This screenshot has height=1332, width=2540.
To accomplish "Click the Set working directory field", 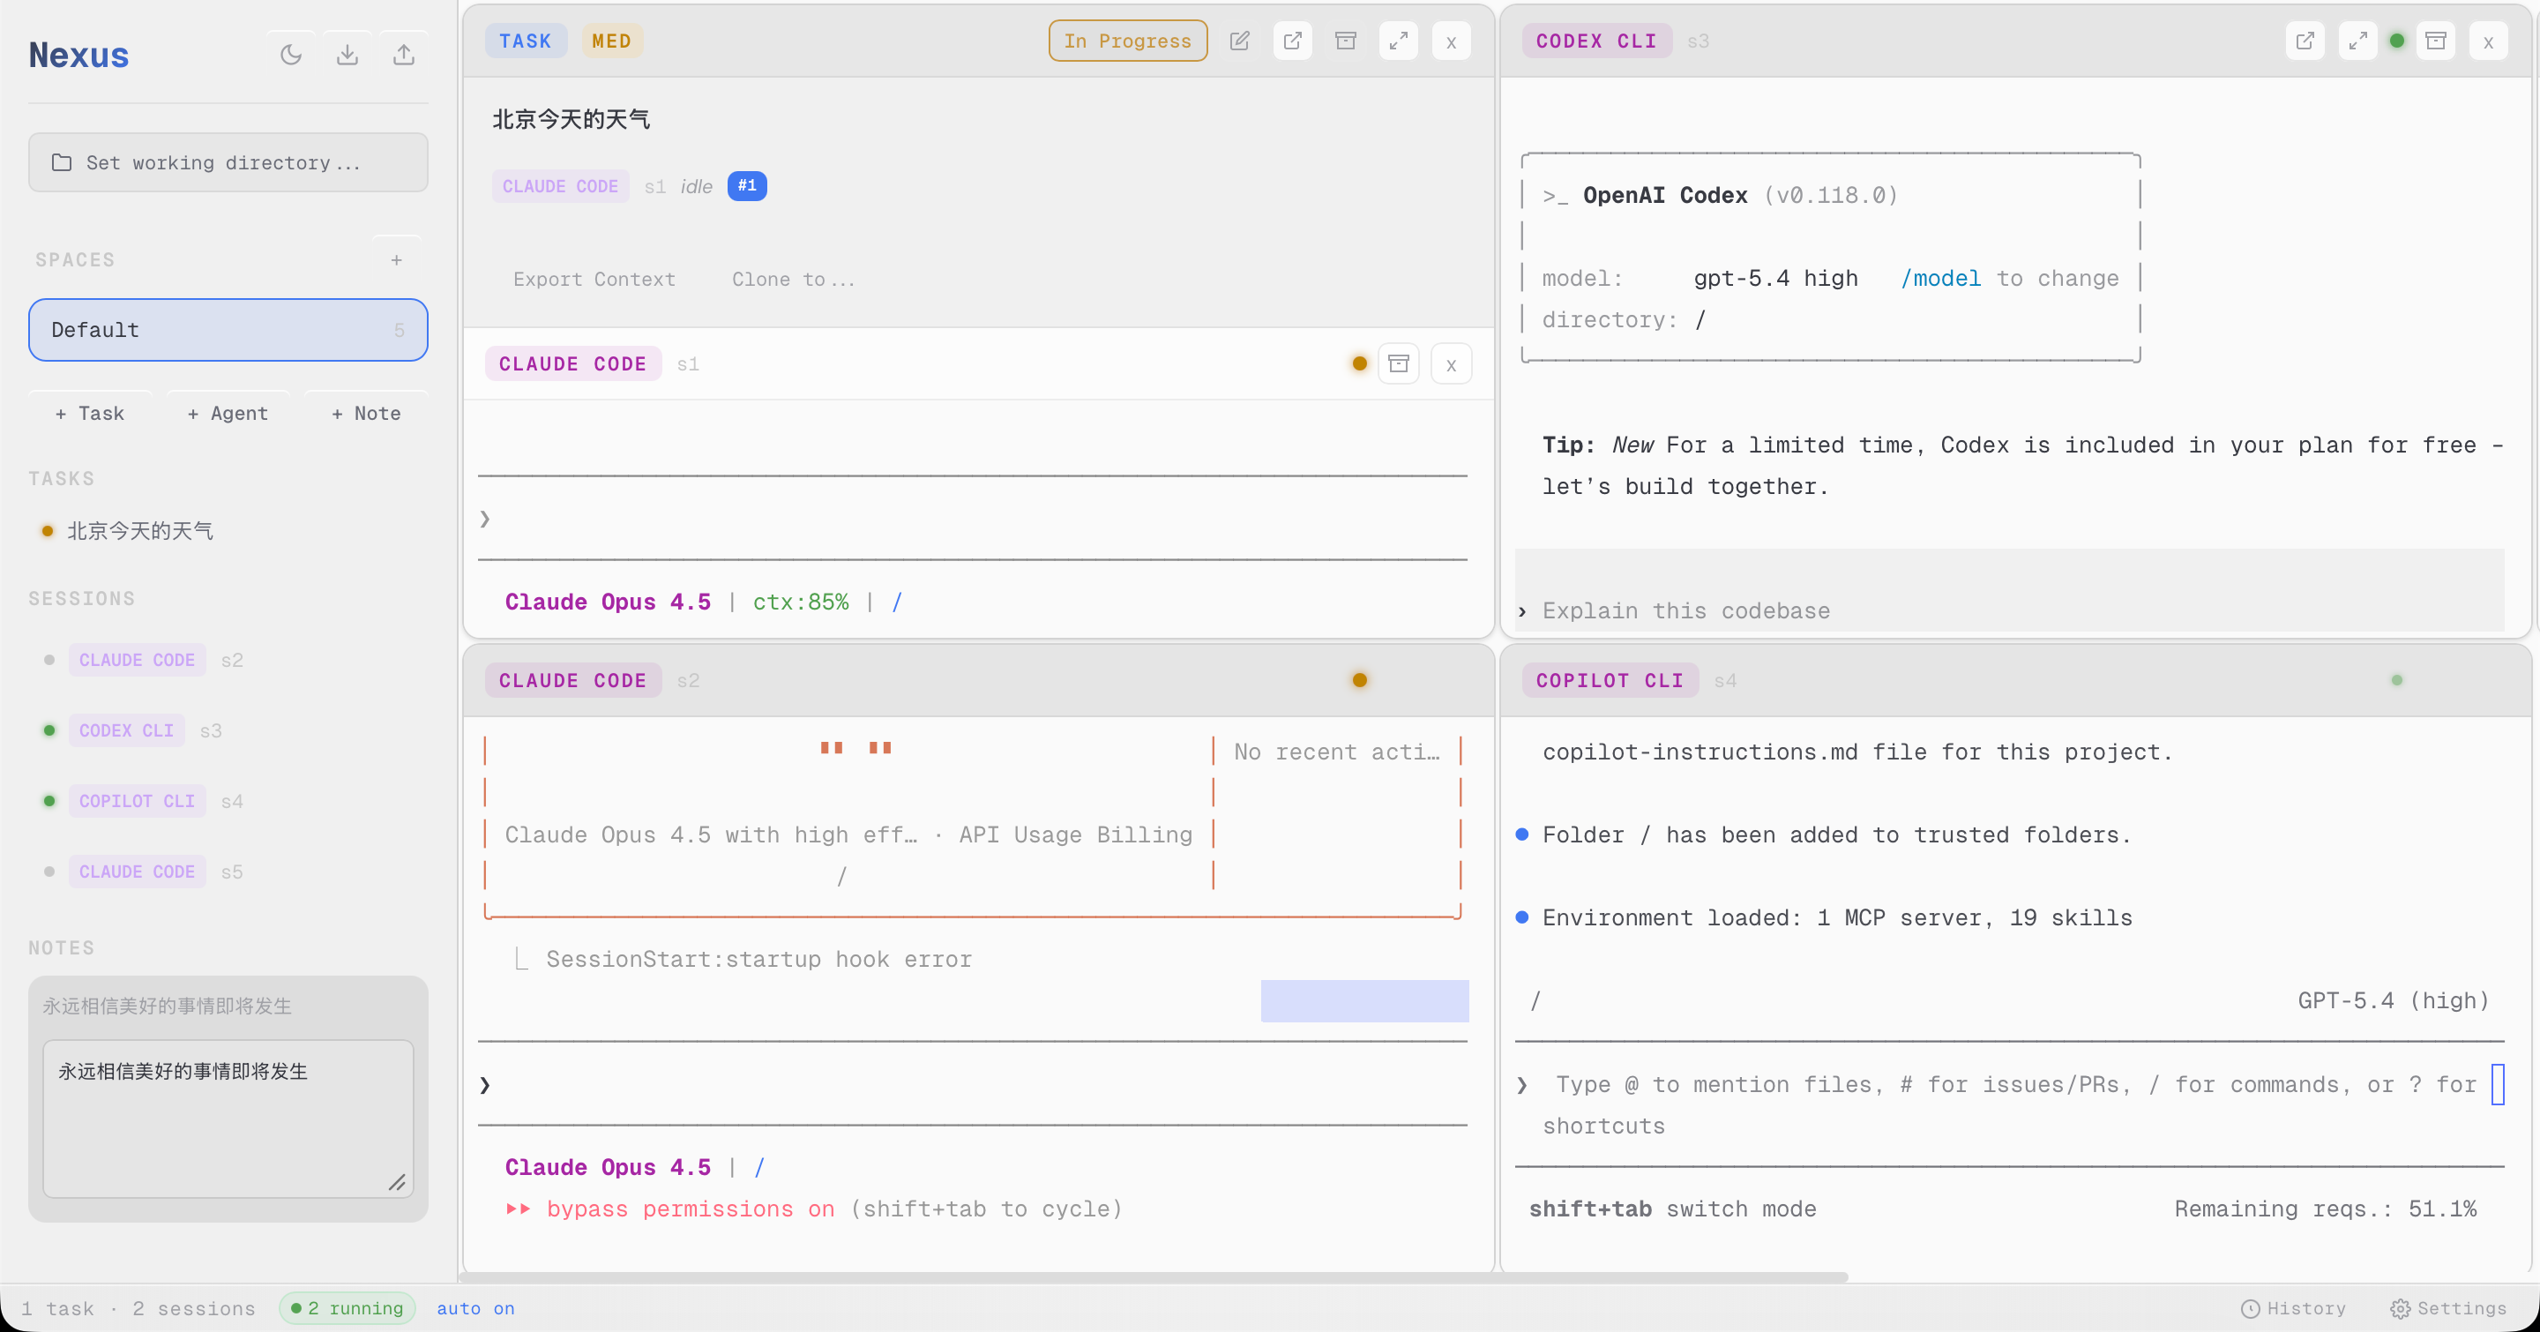I will click(228, 162).
